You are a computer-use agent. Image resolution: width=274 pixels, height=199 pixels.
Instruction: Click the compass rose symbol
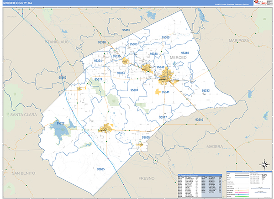(263, 164)
